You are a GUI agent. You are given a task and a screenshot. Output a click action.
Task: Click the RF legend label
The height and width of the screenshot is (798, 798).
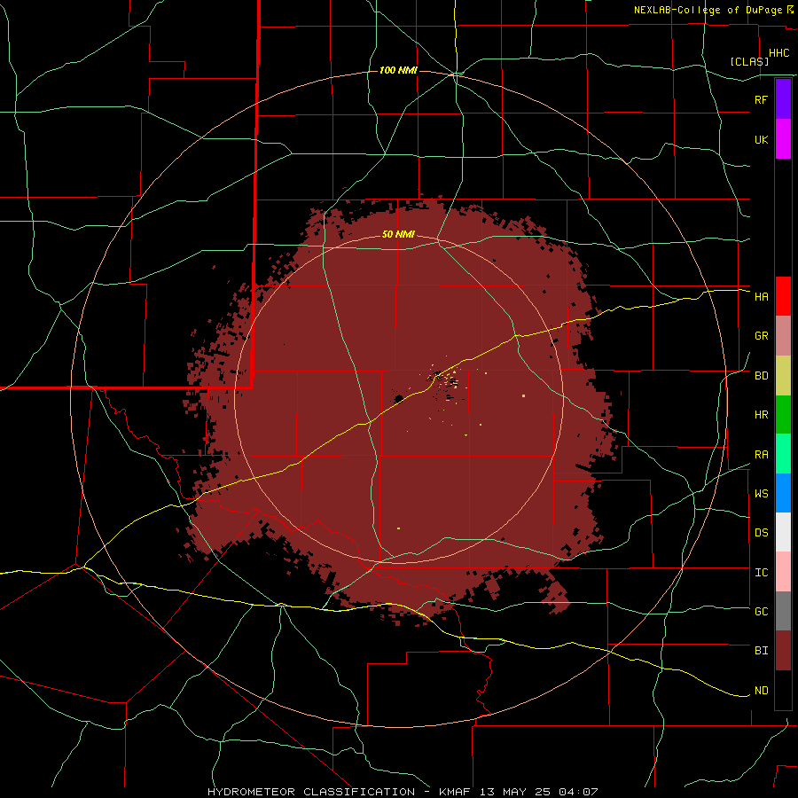coord(761,99)
